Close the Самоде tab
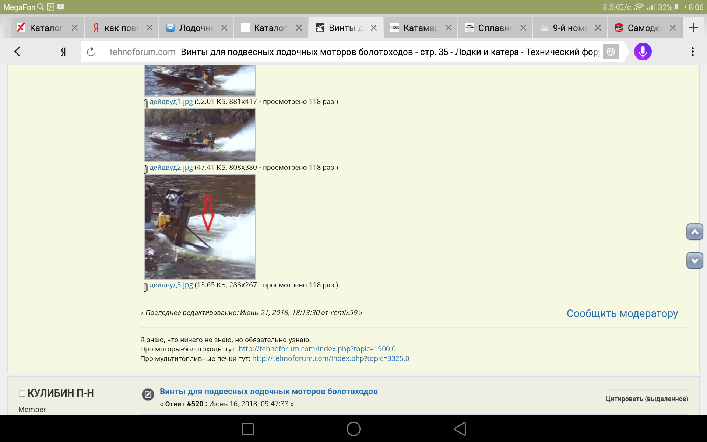The image size is (707, 442). coord(672,28)
